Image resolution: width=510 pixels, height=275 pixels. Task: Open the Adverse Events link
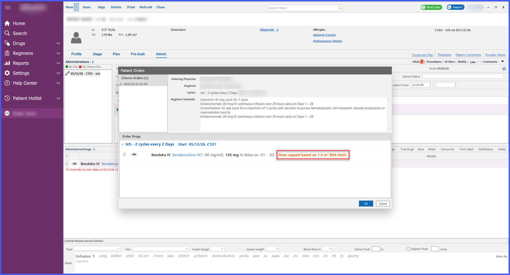324,35
